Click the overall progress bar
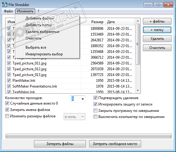 89,136
